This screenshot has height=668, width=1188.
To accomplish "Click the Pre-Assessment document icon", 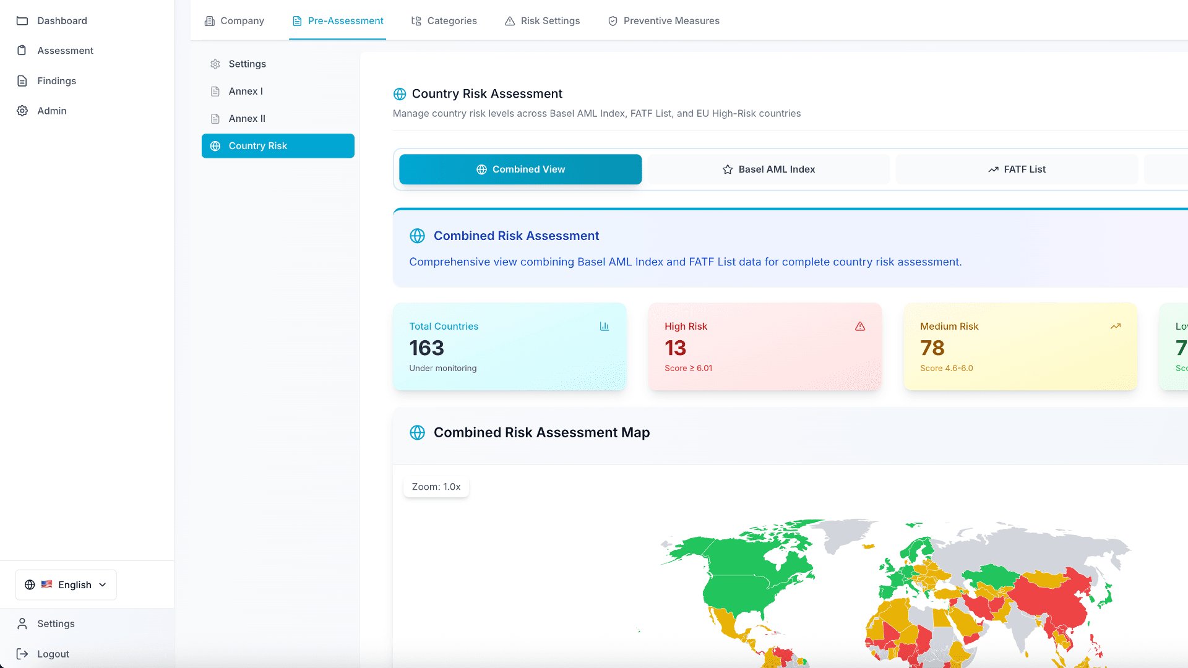I will point(297,21).
